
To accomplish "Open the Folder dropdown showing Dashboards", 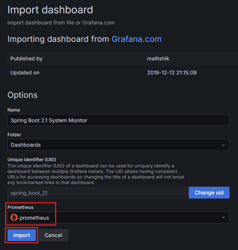I will [x=118, y=145].
